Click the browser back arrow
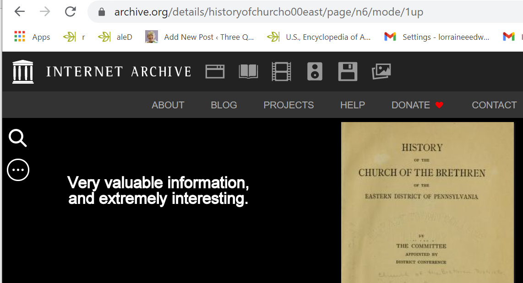 click(19, 12)
